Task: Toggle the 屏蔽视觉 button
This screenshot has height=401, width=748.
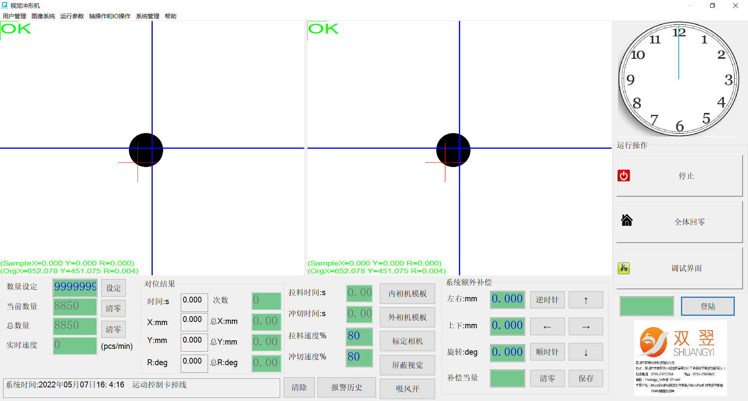Action: coord(407,365)
